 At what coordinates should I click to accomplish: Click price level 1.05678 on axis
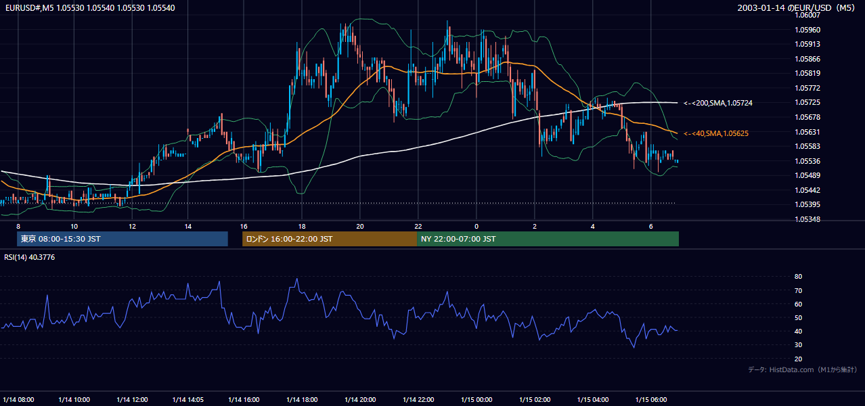pos(808,117)
